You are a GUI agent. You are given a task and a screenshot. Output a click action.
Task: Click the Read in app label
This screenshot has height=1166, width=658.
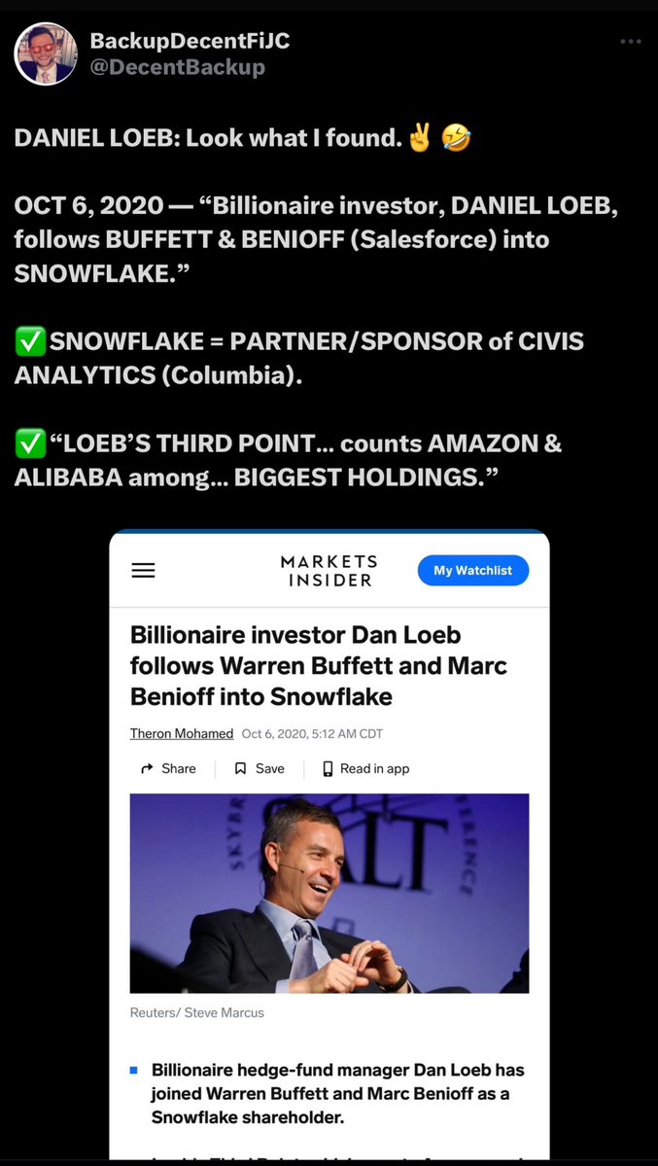(375, 768)
